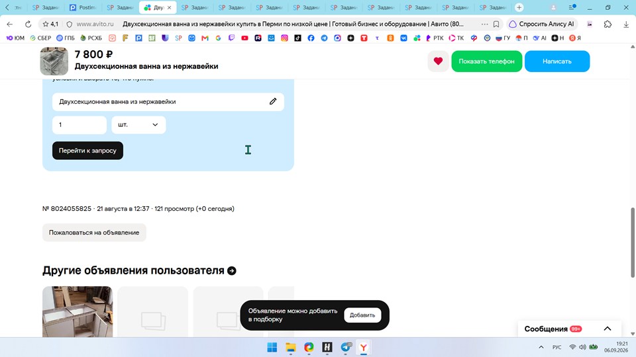Open other user listings arrow icon
Image resolution: width=636 pixels, height=357 pixels.
232,271
